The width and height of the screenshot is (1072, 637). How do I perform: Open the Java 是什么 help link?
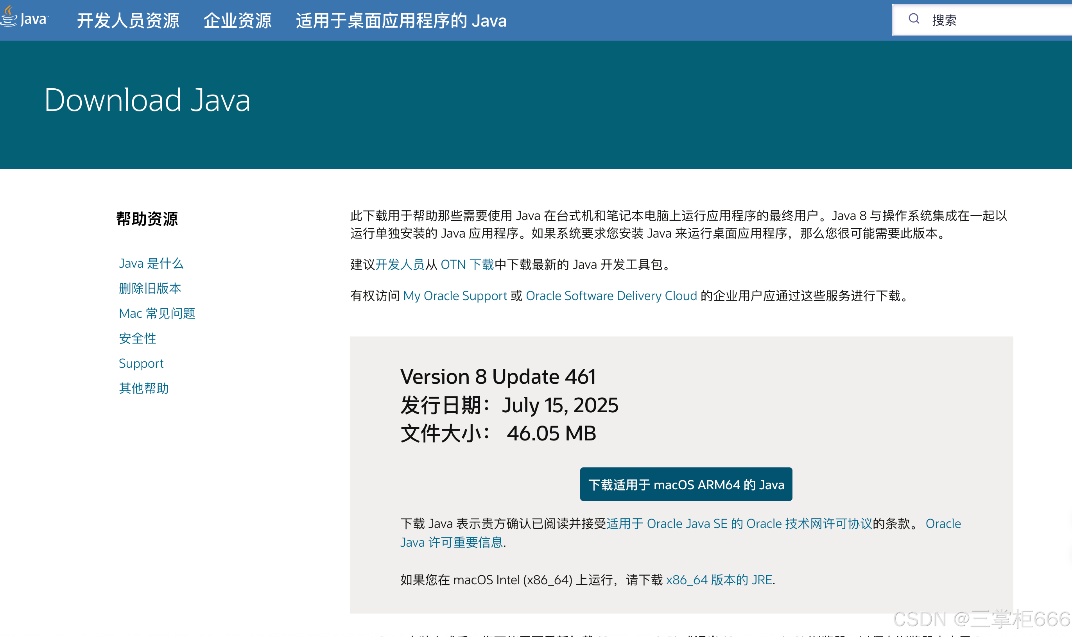click(151, 263)
